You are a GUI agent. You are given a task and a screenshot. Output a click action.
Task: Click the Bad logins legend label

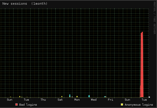pyautogui.click(x=28, y=105)
